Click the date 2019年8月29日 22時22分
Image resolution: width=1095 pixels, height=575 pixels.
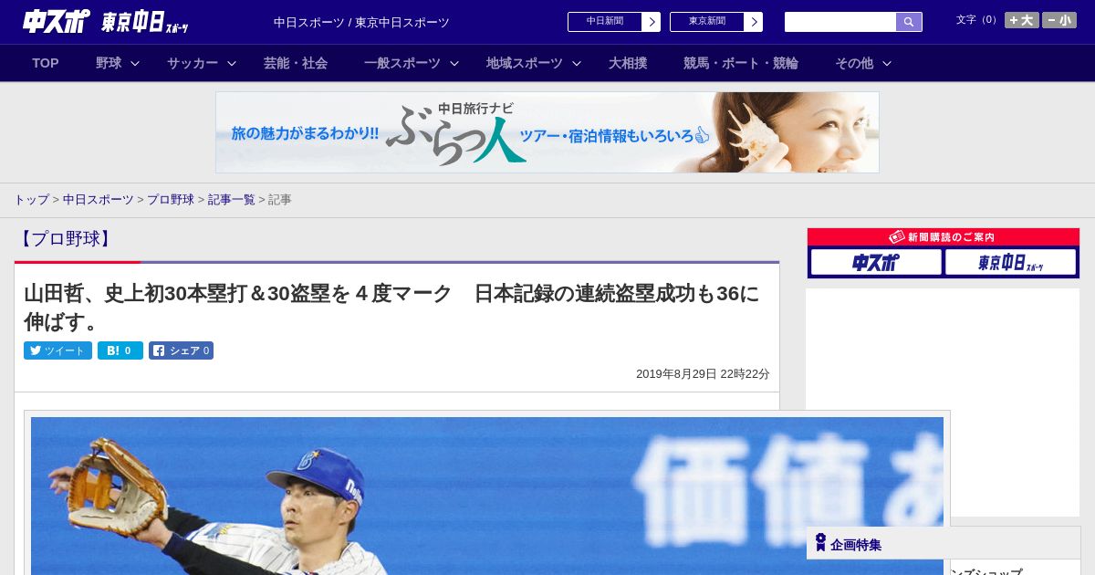click(703, 374)
